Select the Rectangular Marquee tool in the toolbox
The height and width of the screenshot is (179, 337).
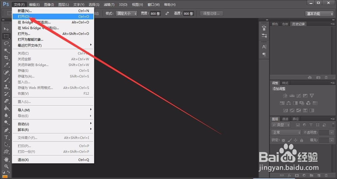pos(6,36)
